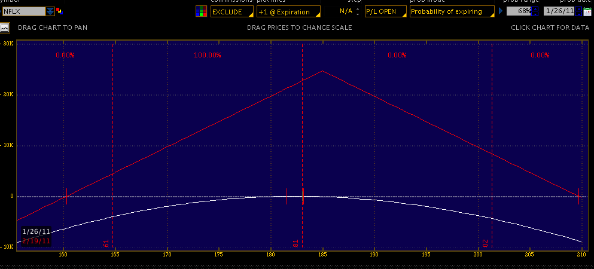Open the Probability of expiring mode dropdown
The width and height of the screenshot is (594, 269).
click(x=452, y=11)
